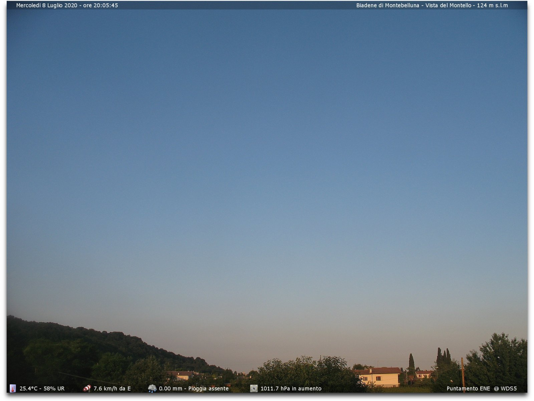Click the barometer pressure icon
534x401 pixels.
[x=254, y=388]
